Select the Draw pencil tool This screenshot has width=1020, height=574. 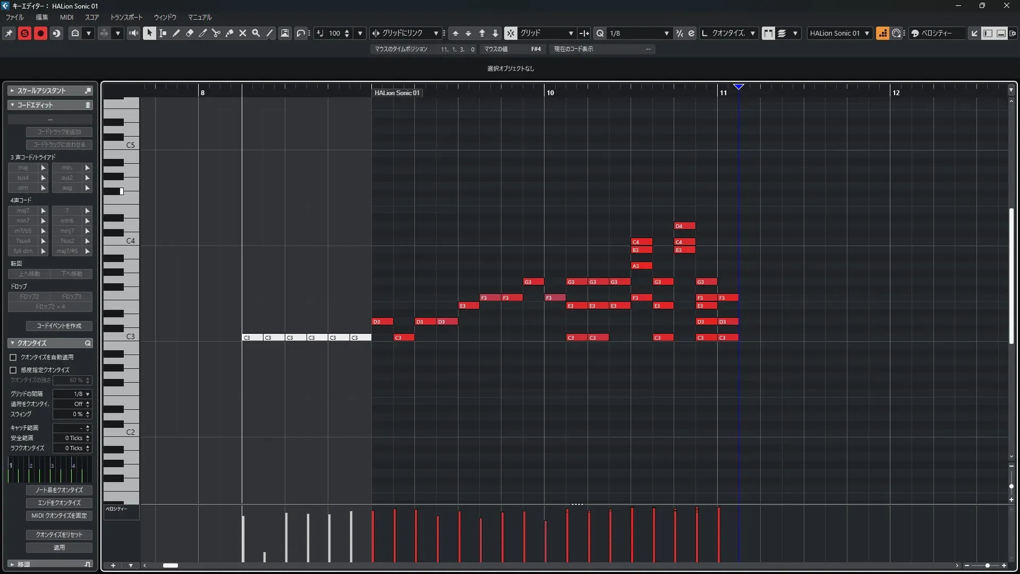point(176,33)
